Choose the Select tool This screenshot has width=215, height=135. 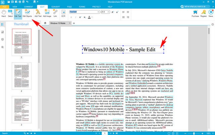tap(10, 13)
